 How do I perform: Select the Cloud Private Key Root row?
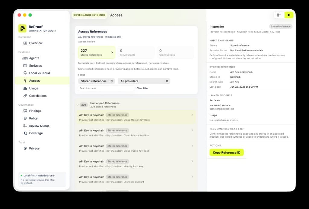[x=136, y=133]
